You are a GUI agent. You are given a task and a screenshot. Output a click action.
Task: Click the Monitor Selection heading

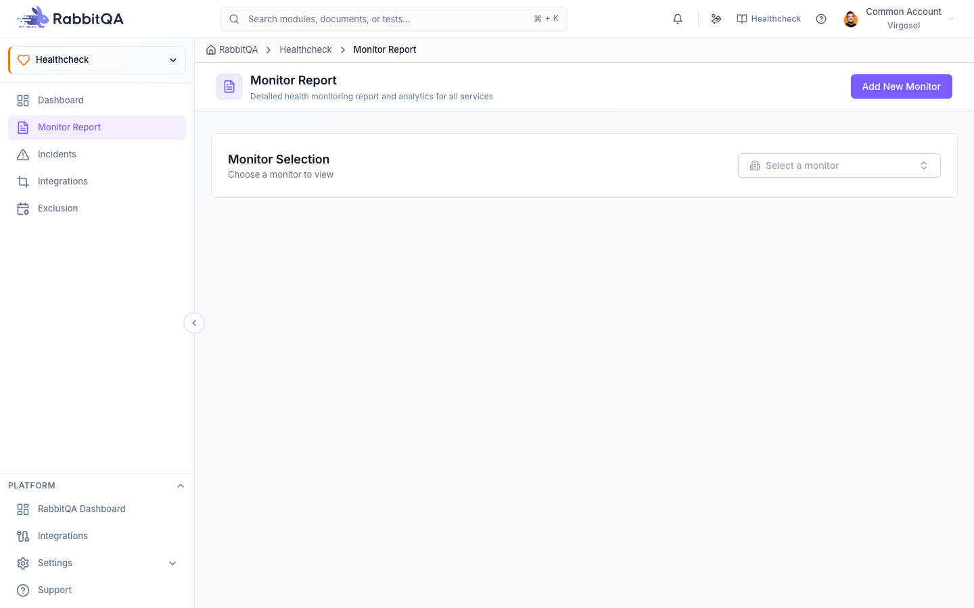coord(279,159)
